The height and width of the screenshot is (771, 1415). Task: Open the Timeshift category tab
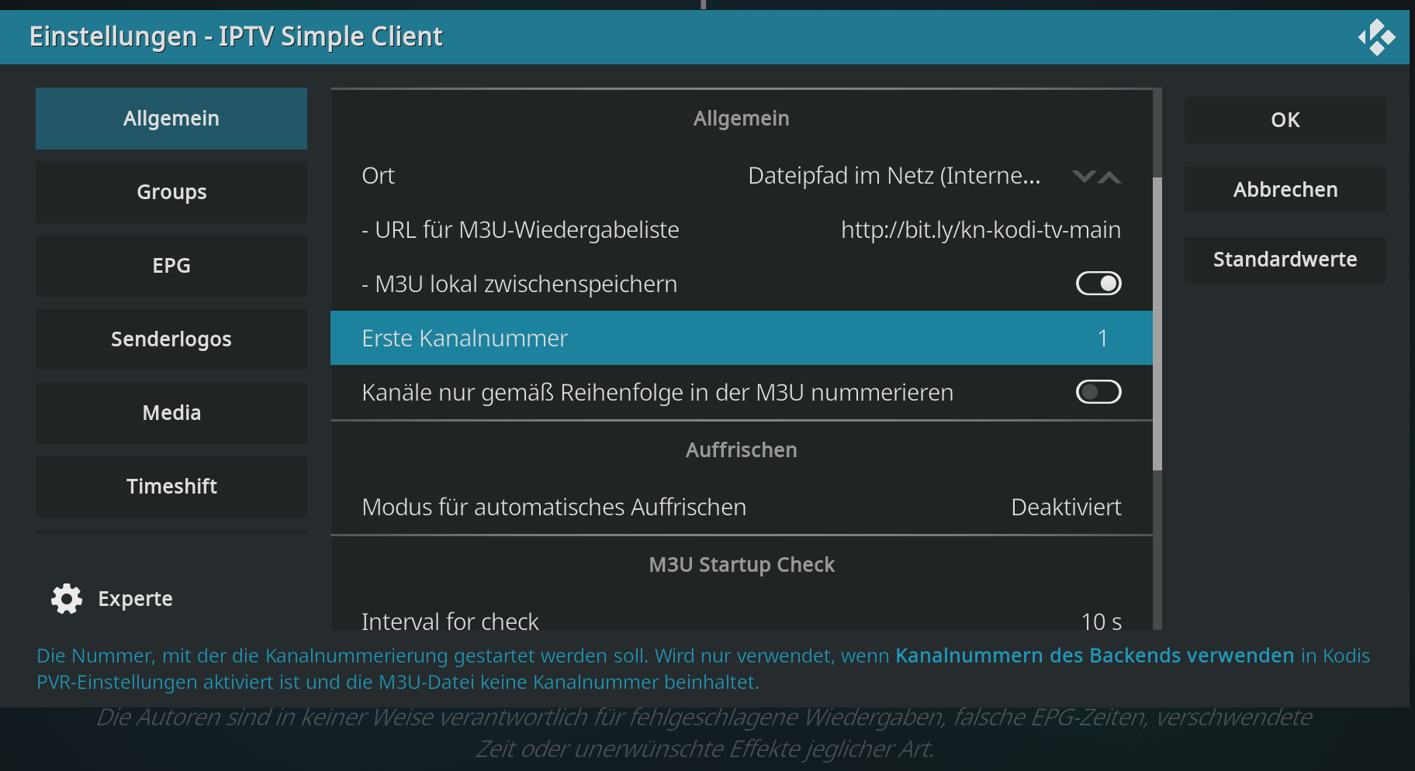coord(171,487)
